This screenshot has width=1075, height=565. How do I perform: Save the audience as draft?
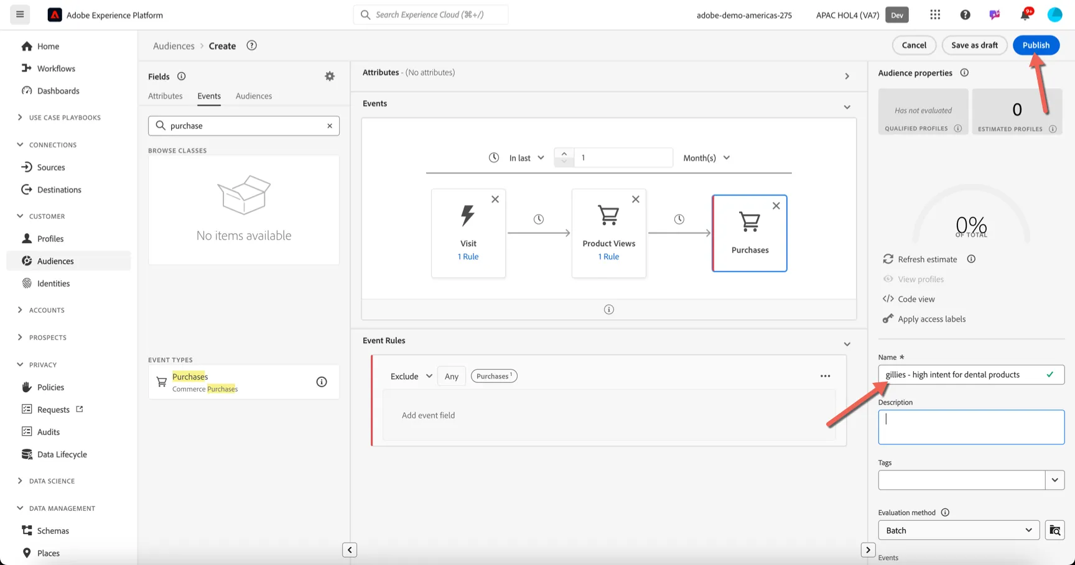pos(974,45)
